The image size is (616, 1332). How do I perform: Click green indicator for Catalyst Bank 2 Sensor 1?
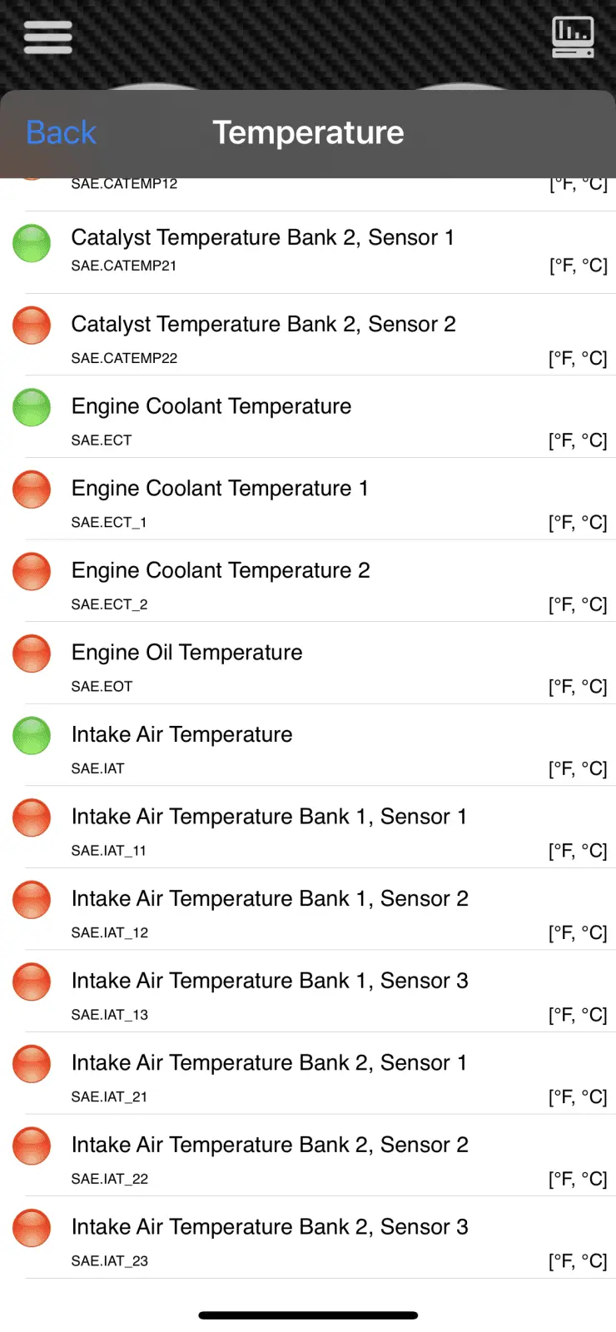pyautogui.click(x=32, y=244)
